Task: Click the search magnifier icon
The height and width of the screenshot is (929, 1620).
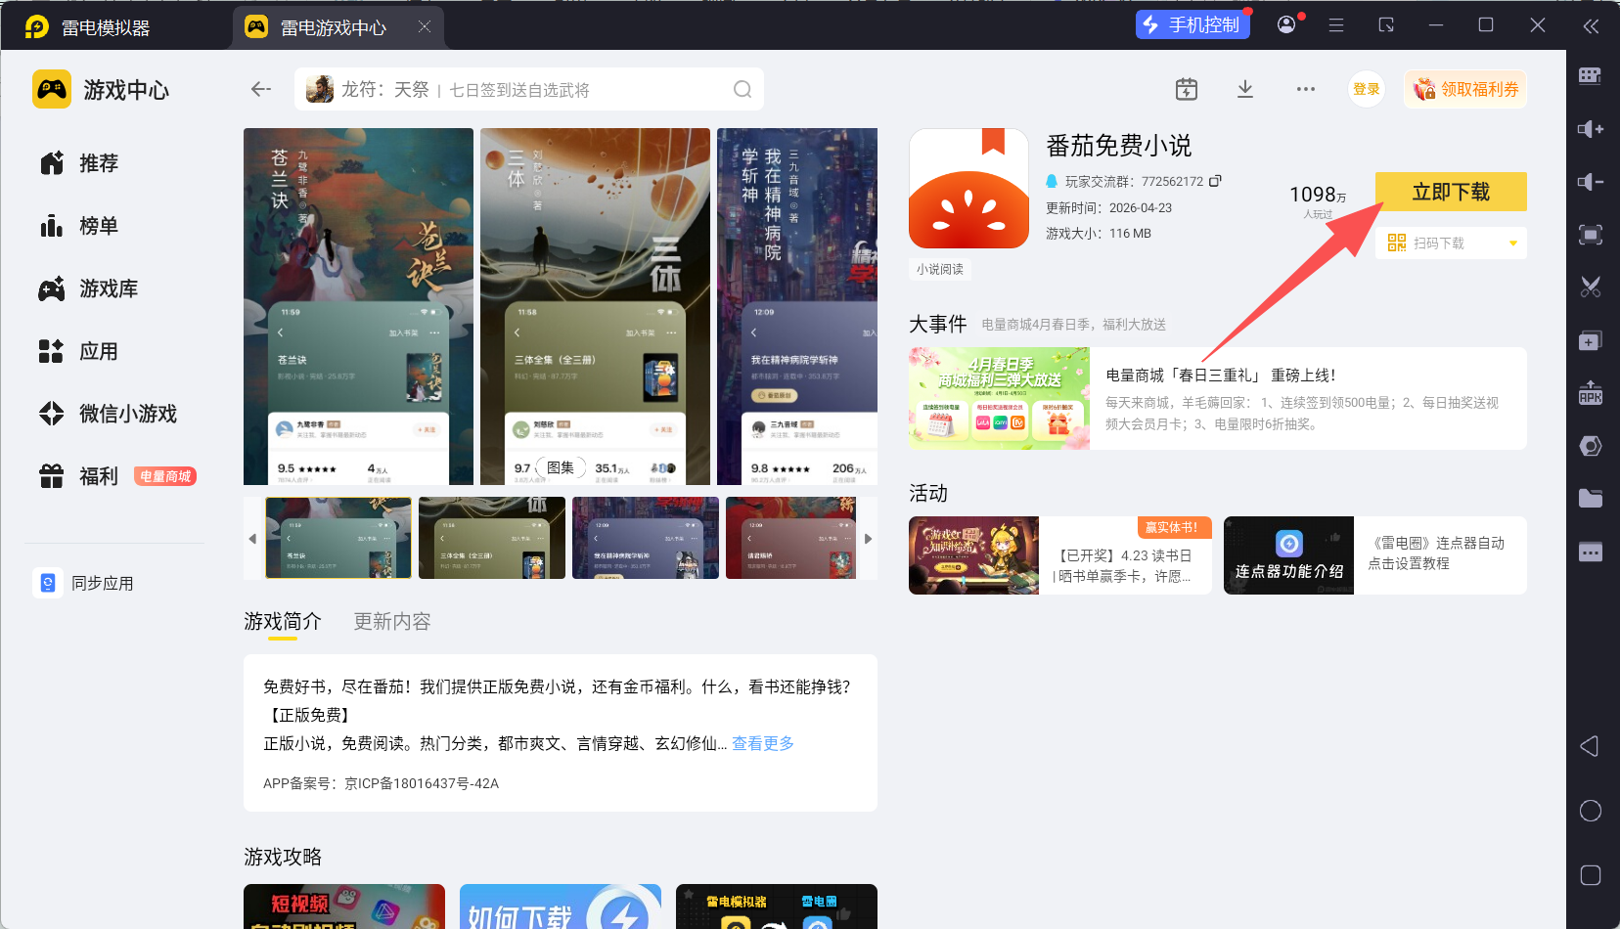Action: click(742, 90)
